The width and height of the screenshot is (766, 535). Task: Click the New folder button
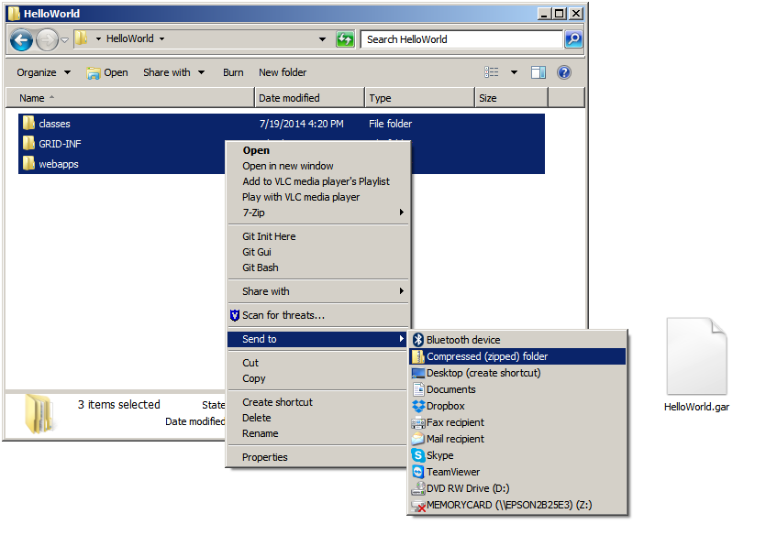(283, 72)
